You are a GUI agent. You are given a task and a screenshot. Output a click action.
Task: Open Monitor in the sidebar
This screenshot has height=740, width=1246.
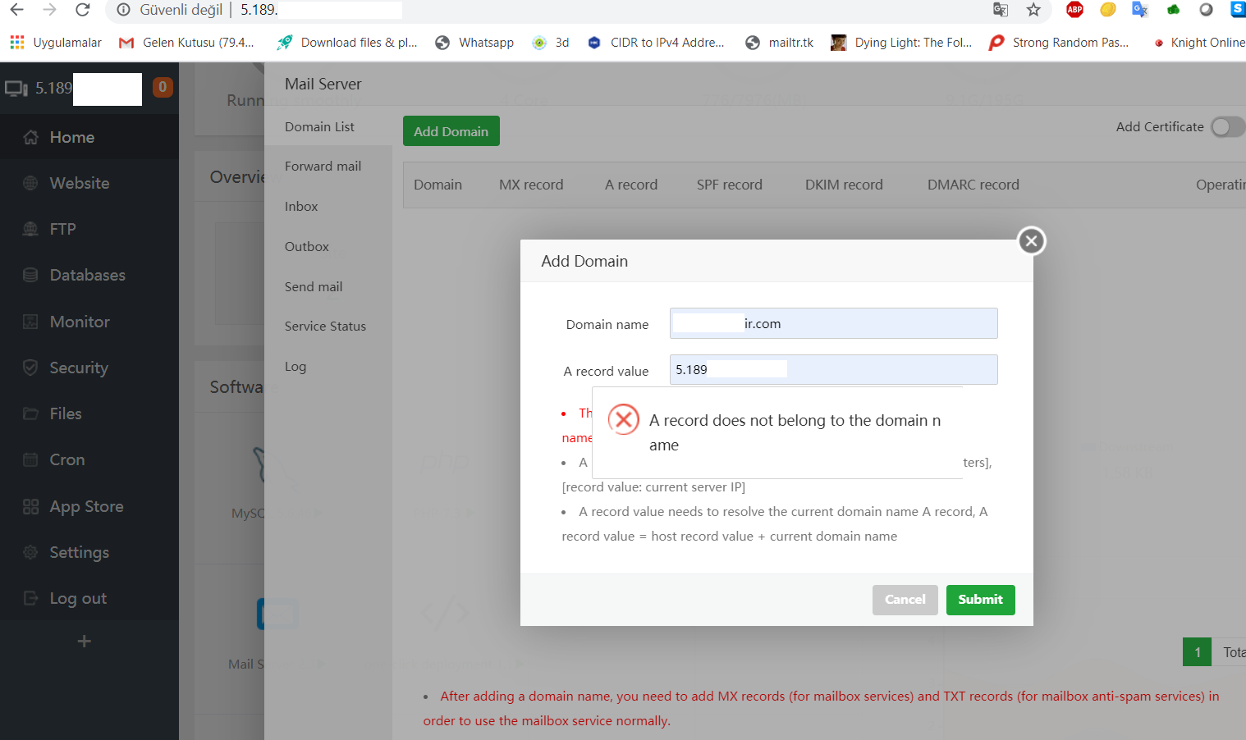tap(89, 322)
